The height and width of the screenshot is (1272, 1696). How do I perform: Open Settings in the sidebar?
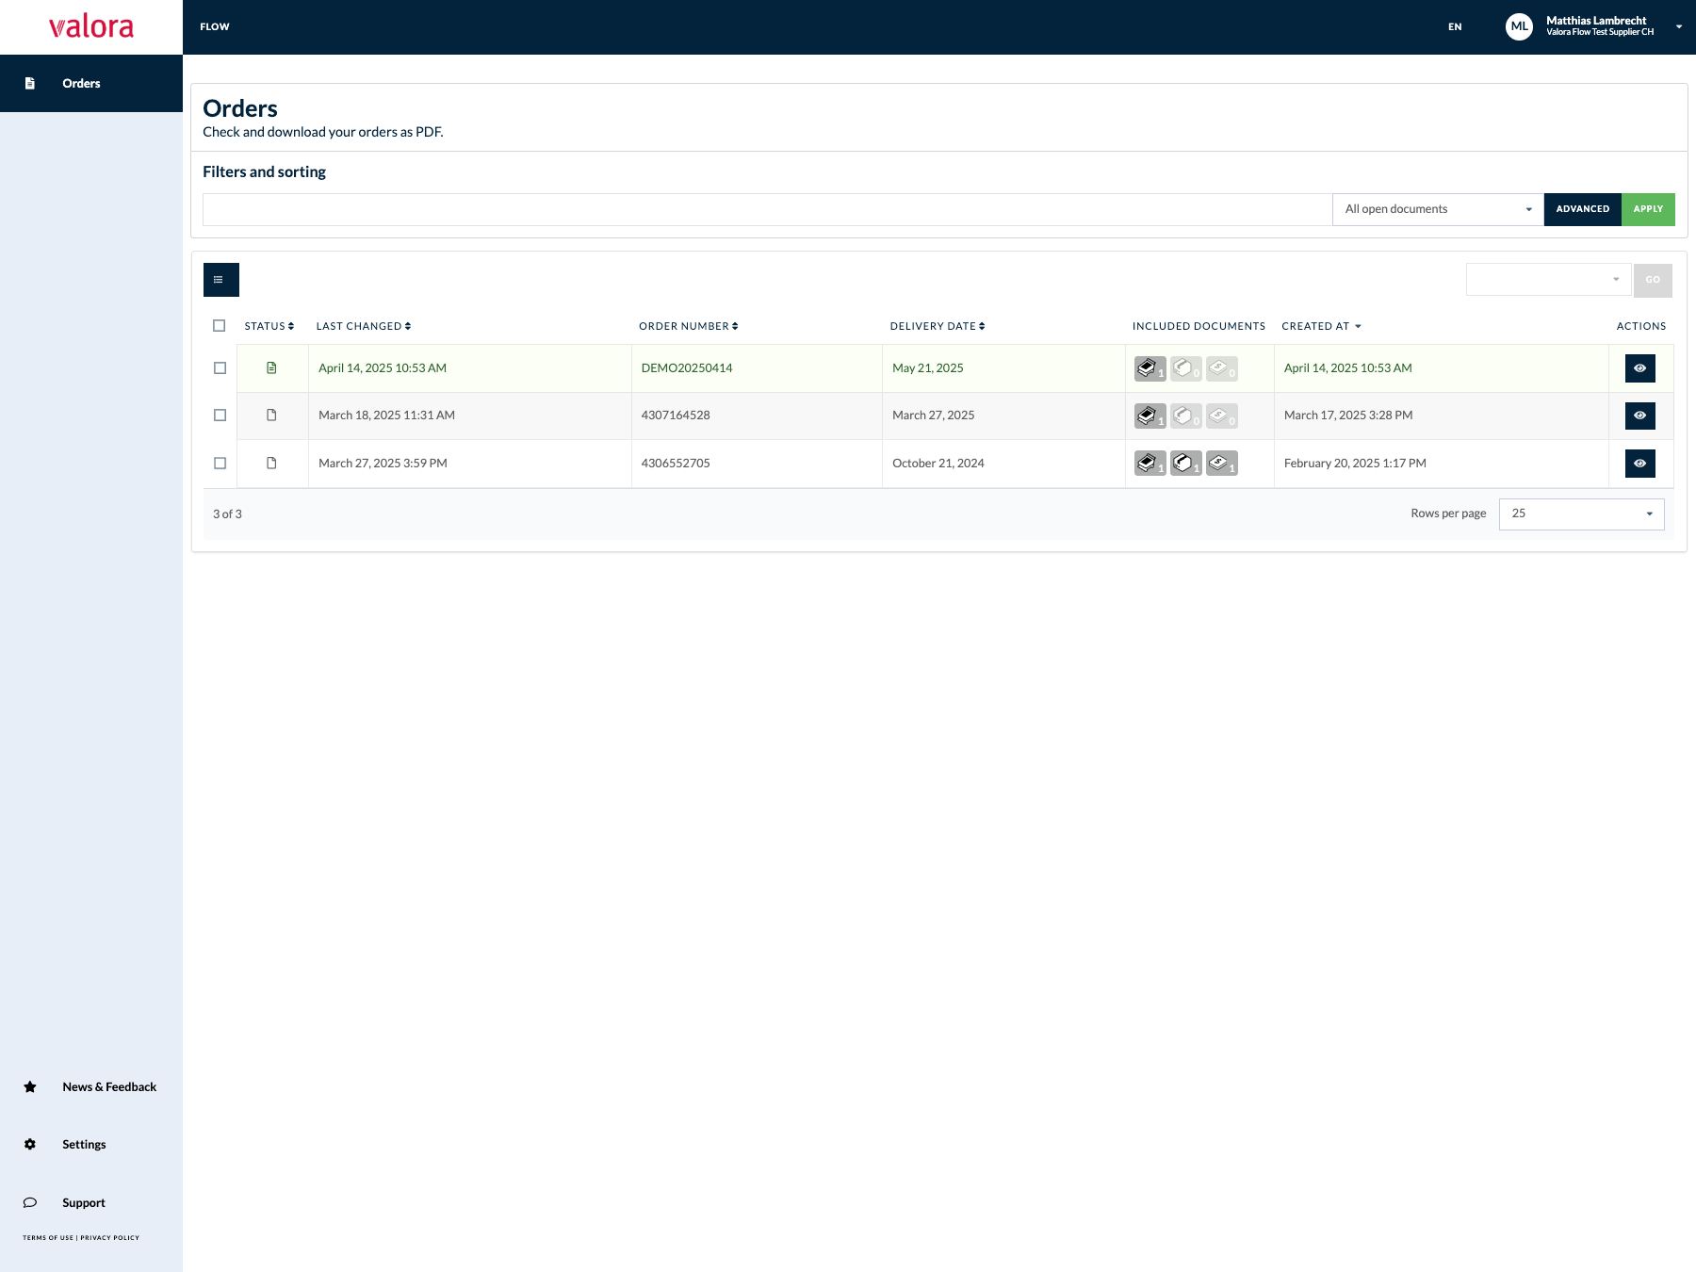(x=91, y=1144)
